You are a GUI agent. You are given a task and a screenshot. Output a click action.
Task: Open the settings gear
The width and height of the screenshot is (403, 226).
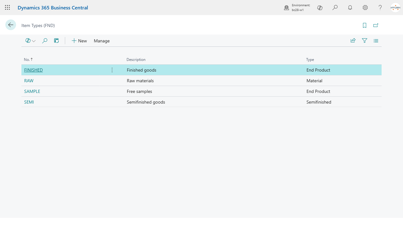(365, 8)
